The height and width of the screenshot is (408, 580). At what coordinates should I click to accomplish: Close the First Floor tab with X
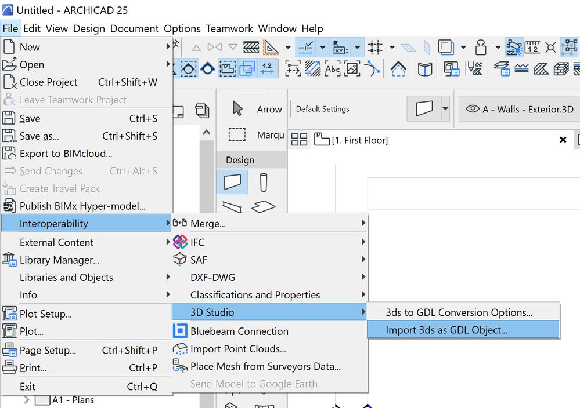click(x=563, y=140)
